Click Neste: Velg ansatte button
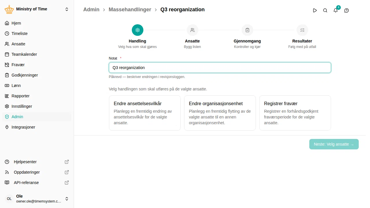370x208 pixels. [334, 144]
